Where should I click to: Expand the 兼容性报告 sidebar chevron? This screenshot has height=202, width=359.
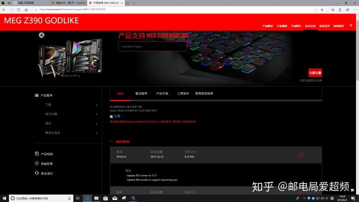point(96,133)
